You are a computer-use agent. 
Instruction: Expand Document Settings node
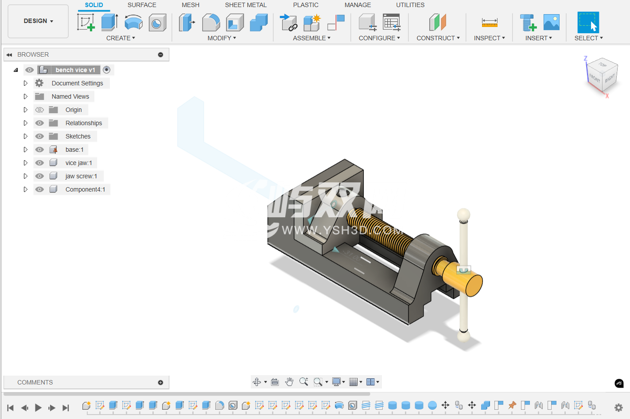25,83
